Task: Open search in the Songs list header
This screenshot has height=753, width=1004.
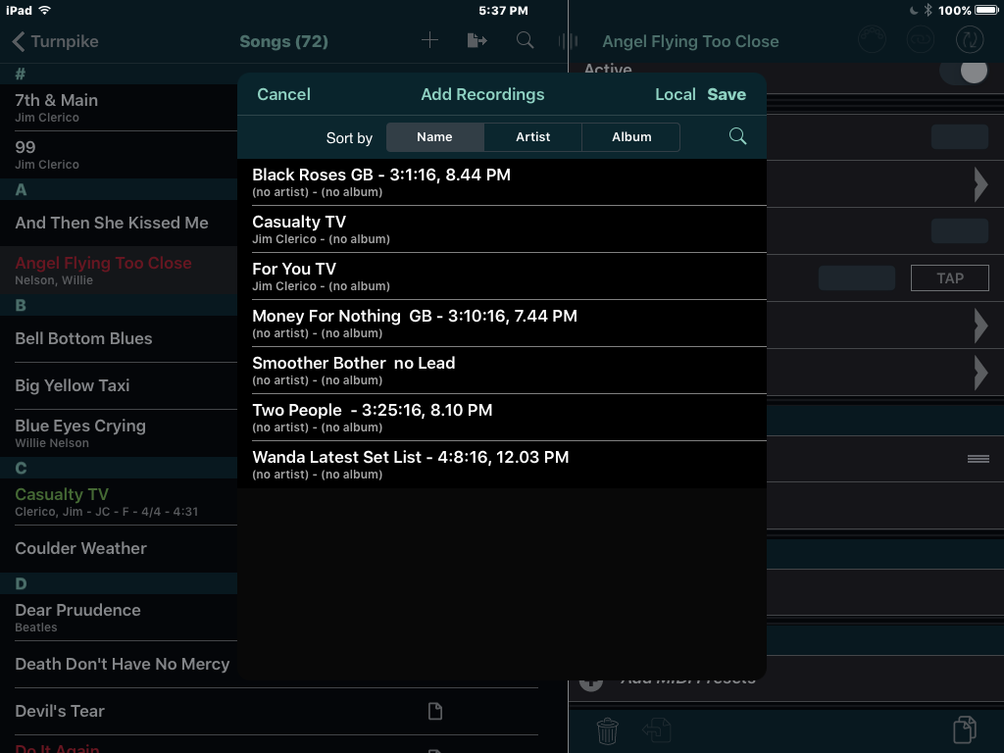Action: coord(526,40)
